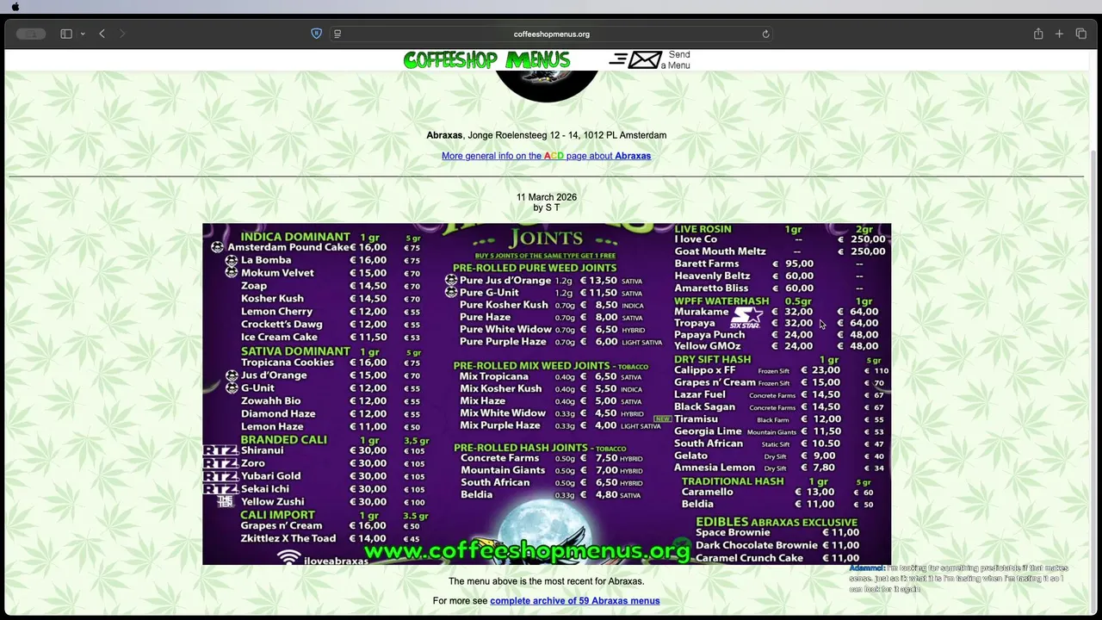Click PRE-ROLLED PURE WEED JOINTS heading
1102x620 pixels.
point(535,268)
